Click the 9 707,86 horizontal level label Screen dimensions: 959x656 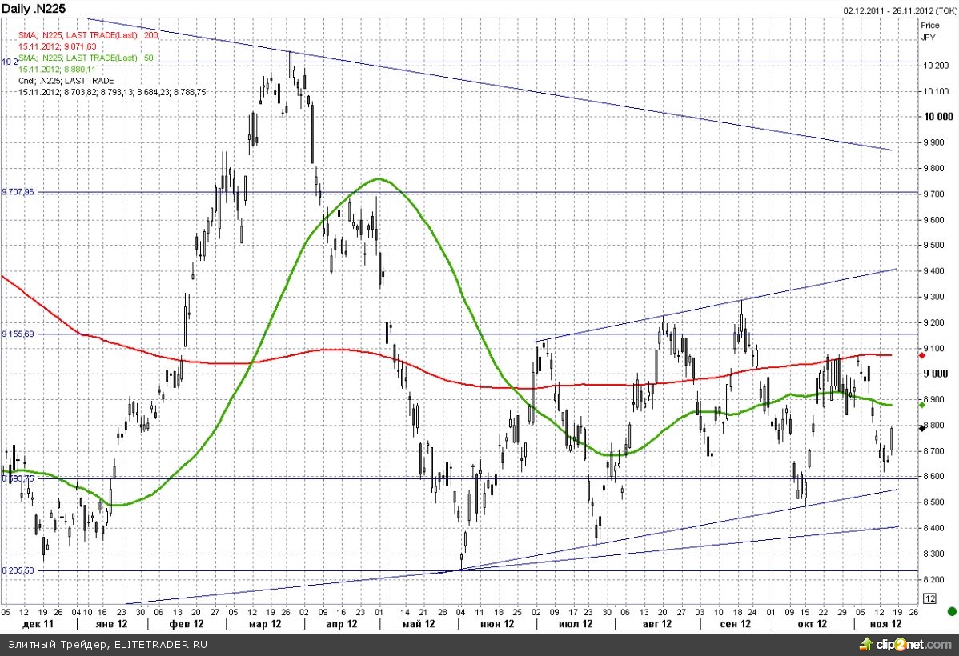pyautogui.click(x=18, y=192)
